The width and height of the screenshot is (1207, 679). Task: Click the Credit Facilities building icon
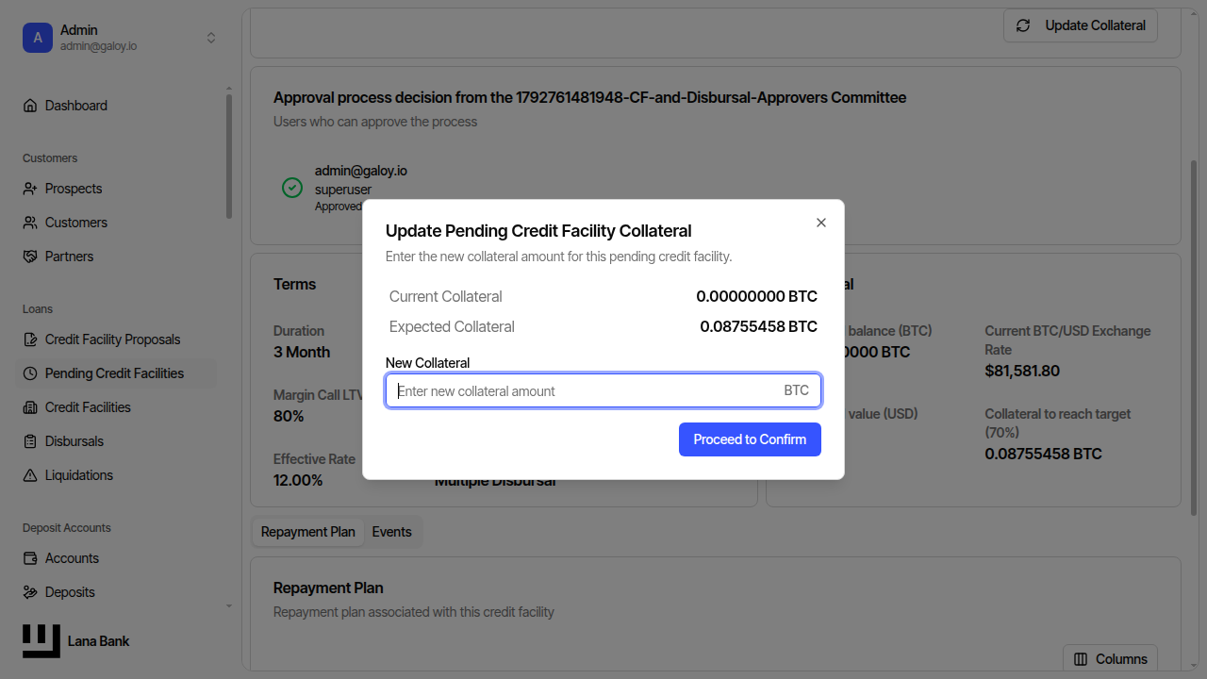[30, 407]
